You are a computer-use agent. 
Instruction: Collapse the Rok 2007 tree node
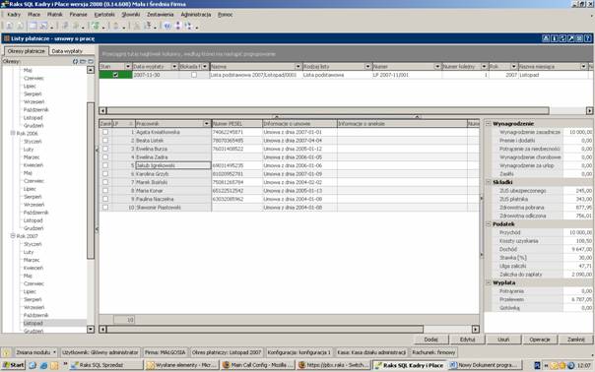(13, 236)
